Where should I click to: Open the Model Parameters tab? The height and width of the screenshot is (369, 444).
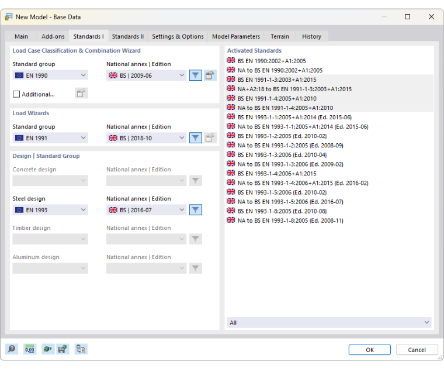[236, 36]
